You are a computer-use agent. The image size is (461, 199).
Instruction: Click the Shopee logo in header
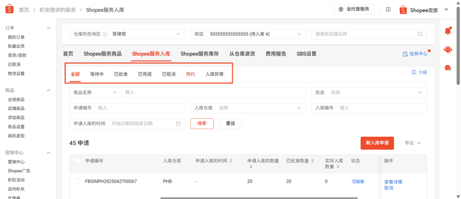click(x=9, y=9)
